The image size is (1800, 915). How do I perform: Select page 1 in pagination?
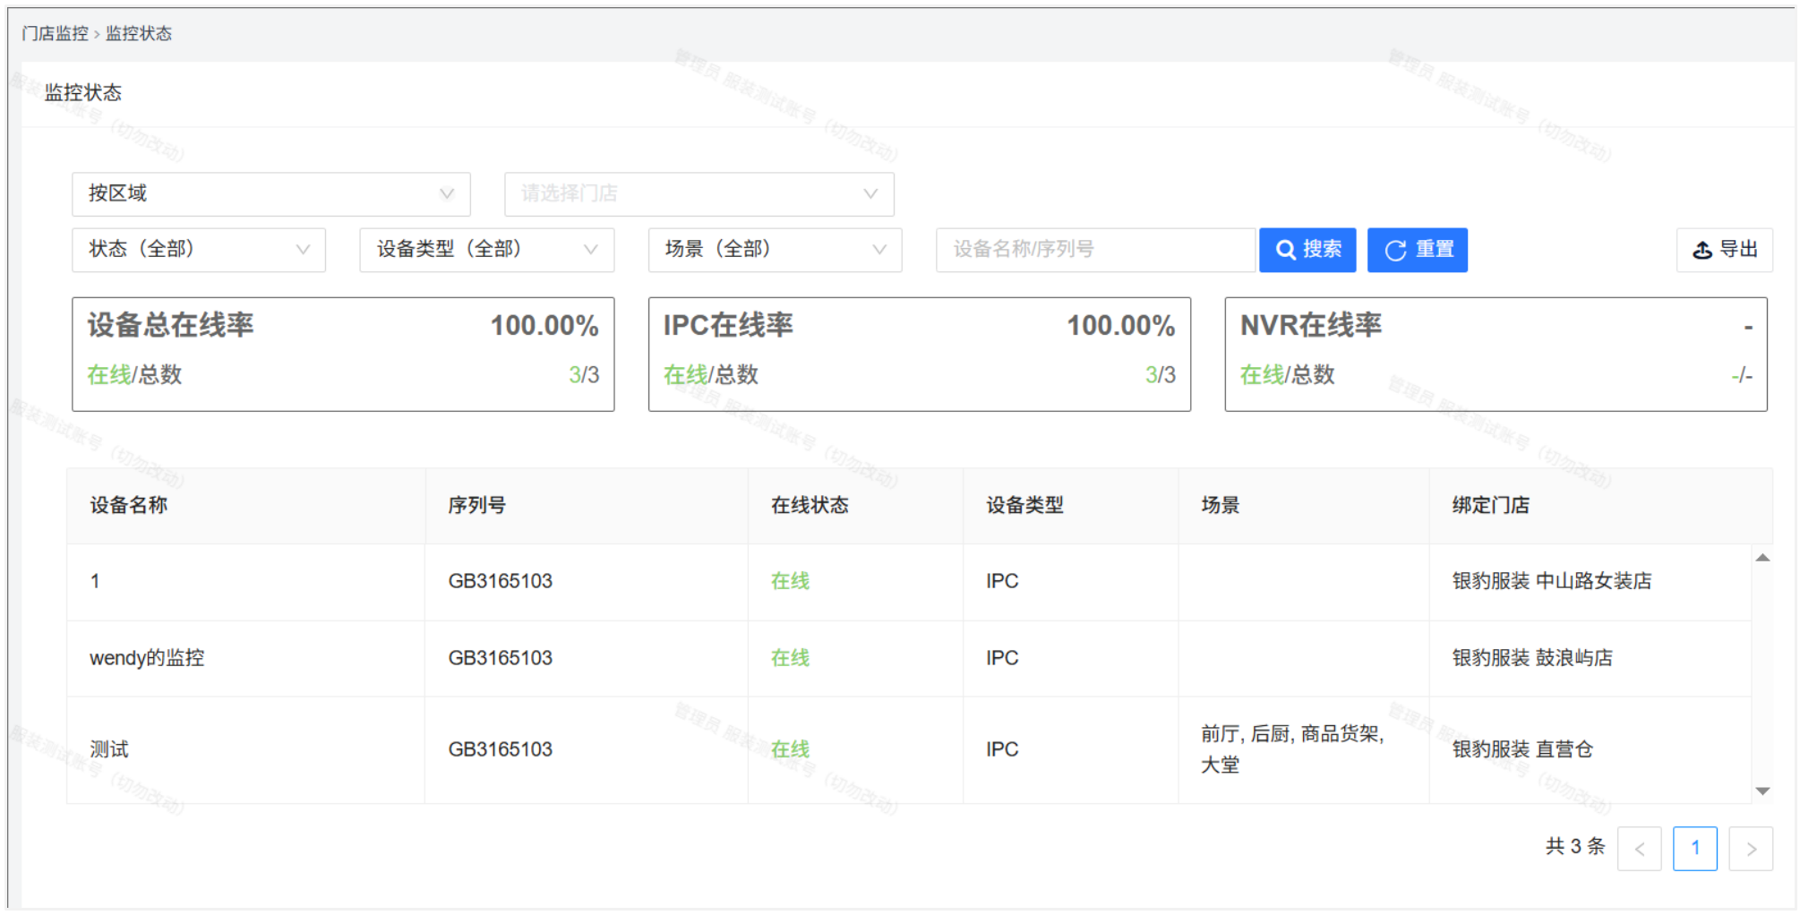[x=1694, y=849]
